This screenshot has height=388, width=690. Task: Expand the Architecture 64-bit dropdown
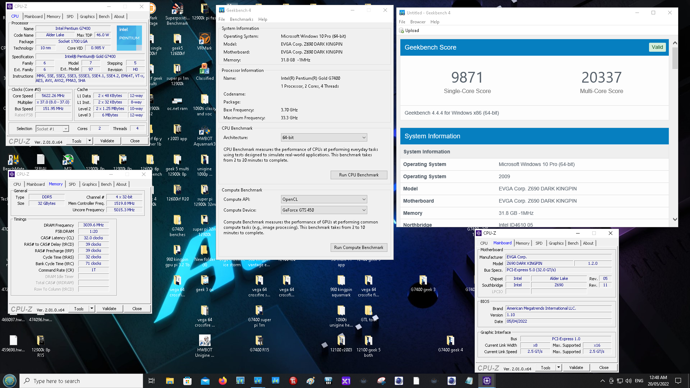pyautogui.click(x=324, y=138)
